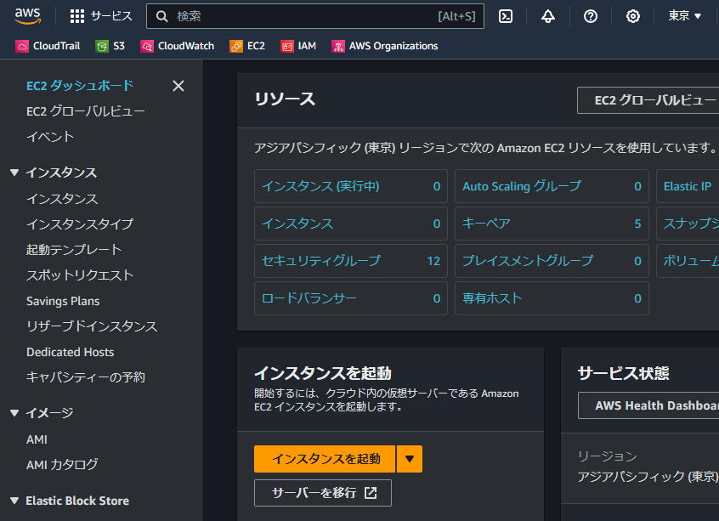
Task: Click the AWS Health Dashboard button
Action: point(648,405)
